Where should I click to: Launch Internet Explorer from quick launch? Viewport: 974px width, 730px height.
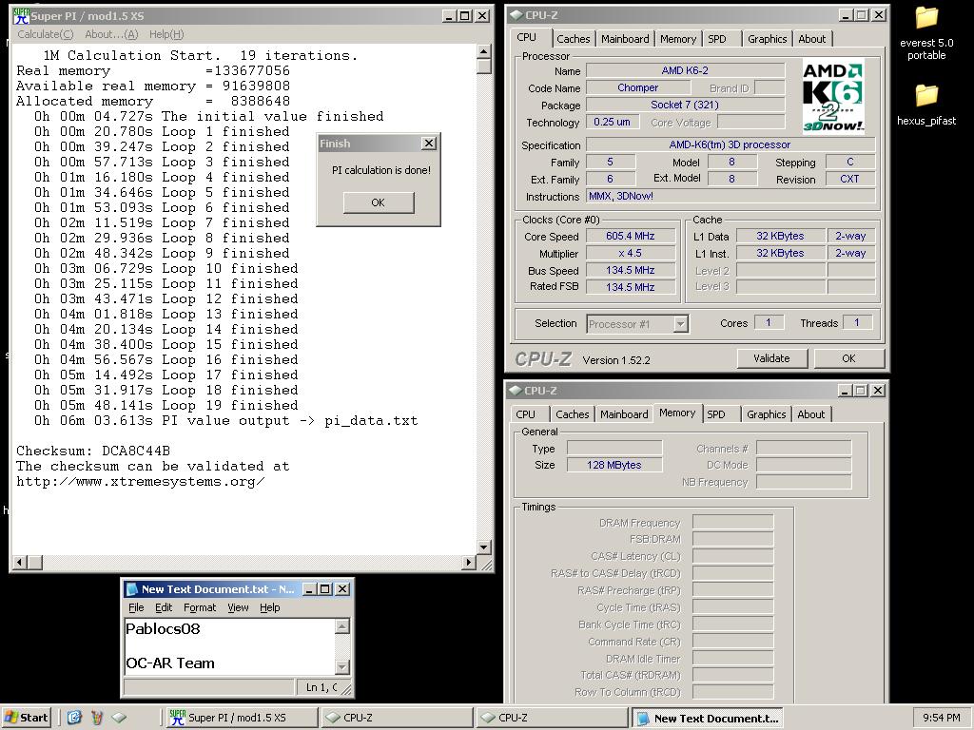click(x=74, y=718)
